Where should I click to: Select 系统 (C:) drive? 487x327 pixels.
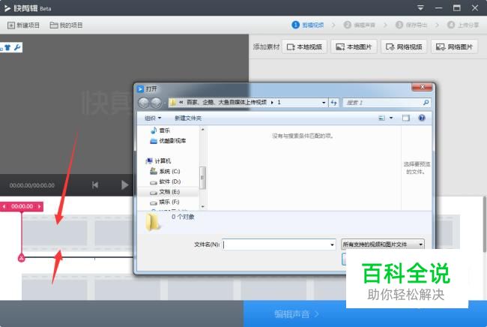point(165,171)
